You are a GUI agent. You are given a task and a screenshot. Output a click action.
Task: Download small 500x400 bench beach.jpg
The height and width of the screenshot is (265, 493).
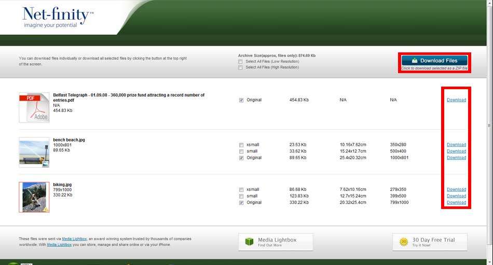point(456,151)
